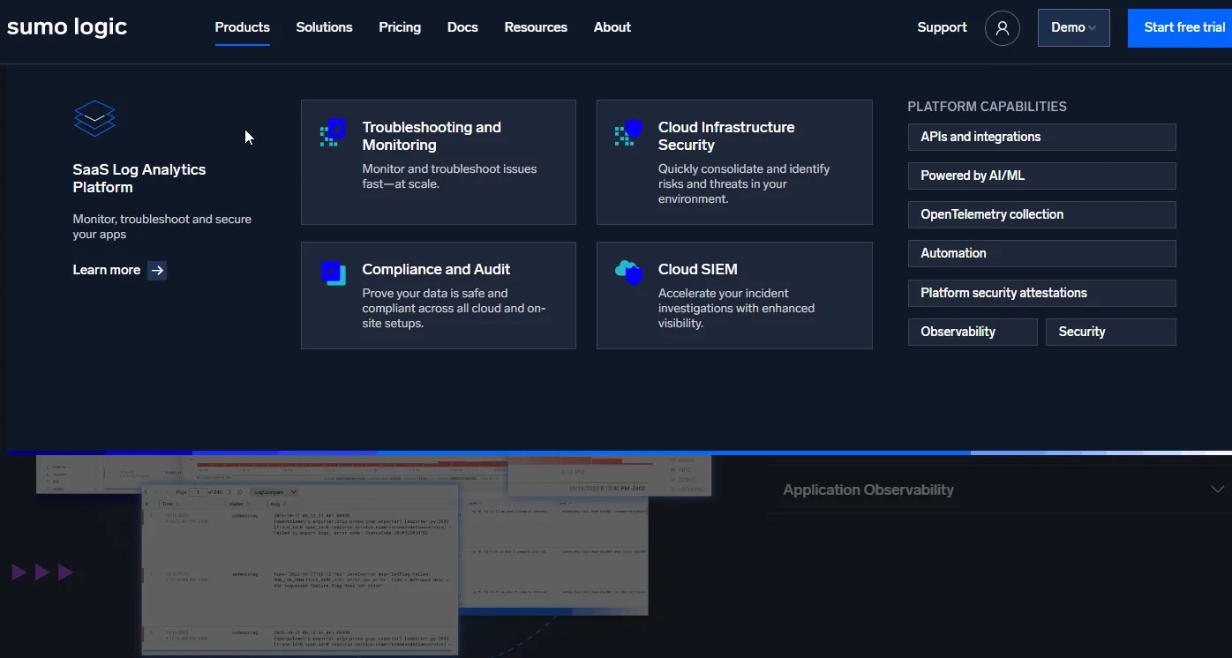The height and width of the screenshot is (658, 1232).
Task: Open the Solutions menu
Action: [324, 27]
